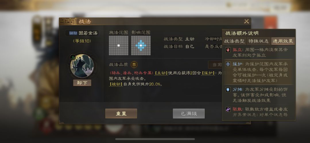Viewport: 310px width, 143px height.
Task: Click the 孤立 status icon
Action: (x=228, y=50)
